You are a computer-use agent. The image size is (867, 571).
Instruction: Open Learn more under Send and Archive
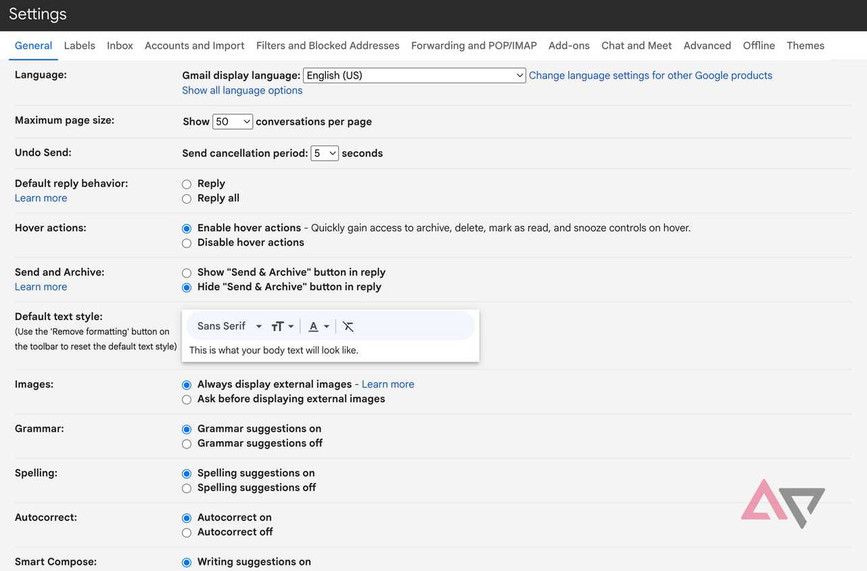(41, 287)
